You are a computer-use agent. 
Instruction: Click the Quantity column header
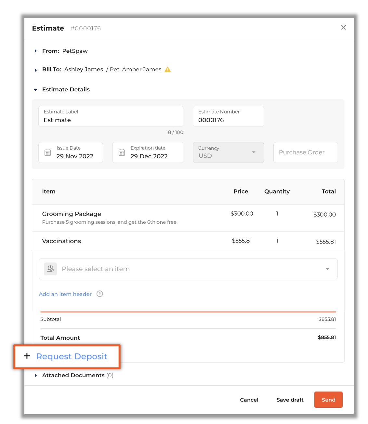pyautogui.click(x=277, y=191)
